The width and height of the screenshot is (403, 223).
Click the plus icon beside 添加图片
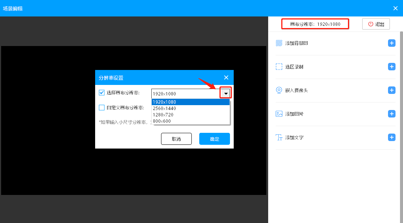tap(392, 114)
